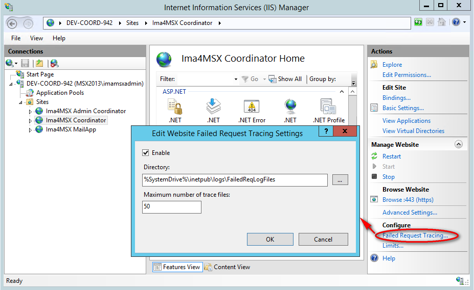Click the features list scrollbar up arrow
474x290 pixels.
[352, 91]
